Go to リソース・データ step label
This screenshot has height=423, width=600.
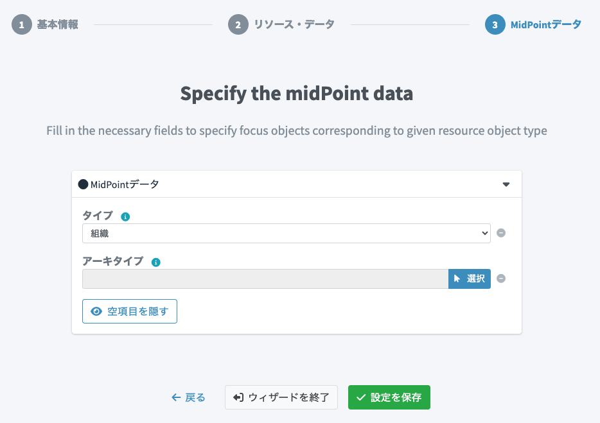point(294,25)
